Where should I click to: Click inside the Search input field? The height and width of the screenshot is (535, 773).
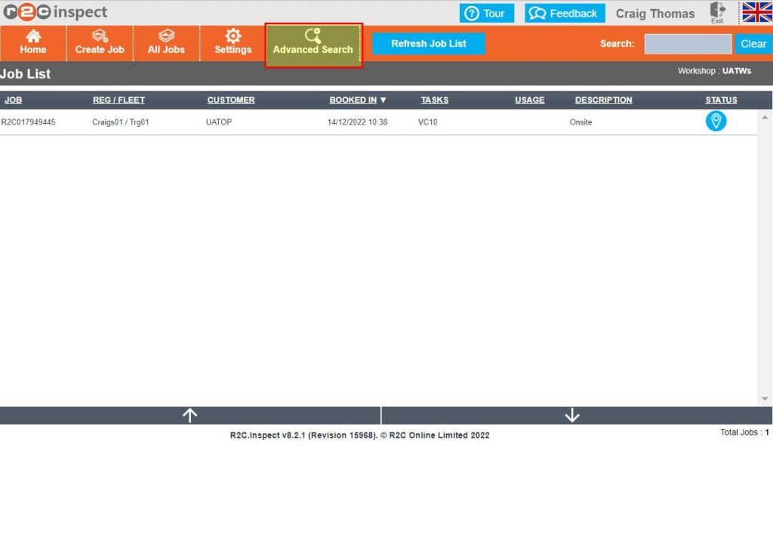(x=687, y=44)
